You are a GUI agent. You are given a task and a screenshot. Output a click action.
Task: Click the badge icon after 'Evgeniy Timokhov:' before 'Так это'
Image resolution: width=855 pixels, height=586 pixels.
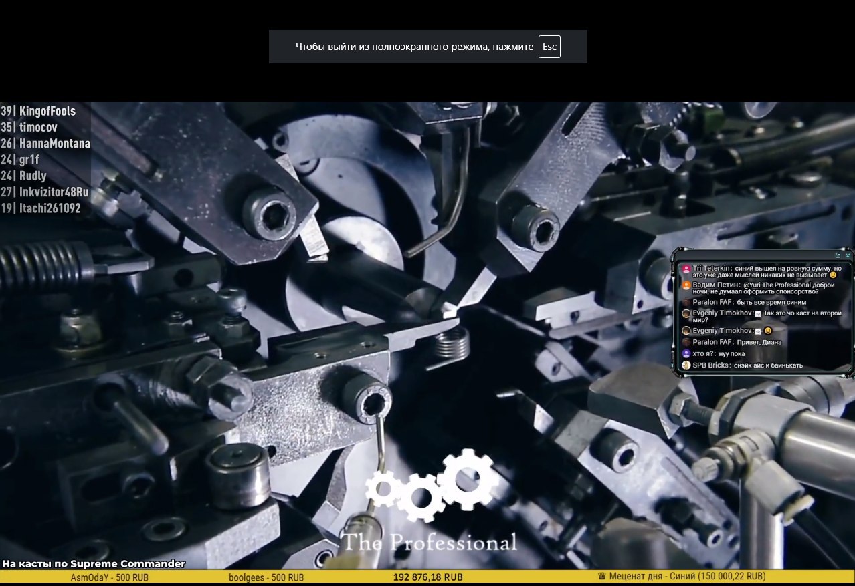758,313
